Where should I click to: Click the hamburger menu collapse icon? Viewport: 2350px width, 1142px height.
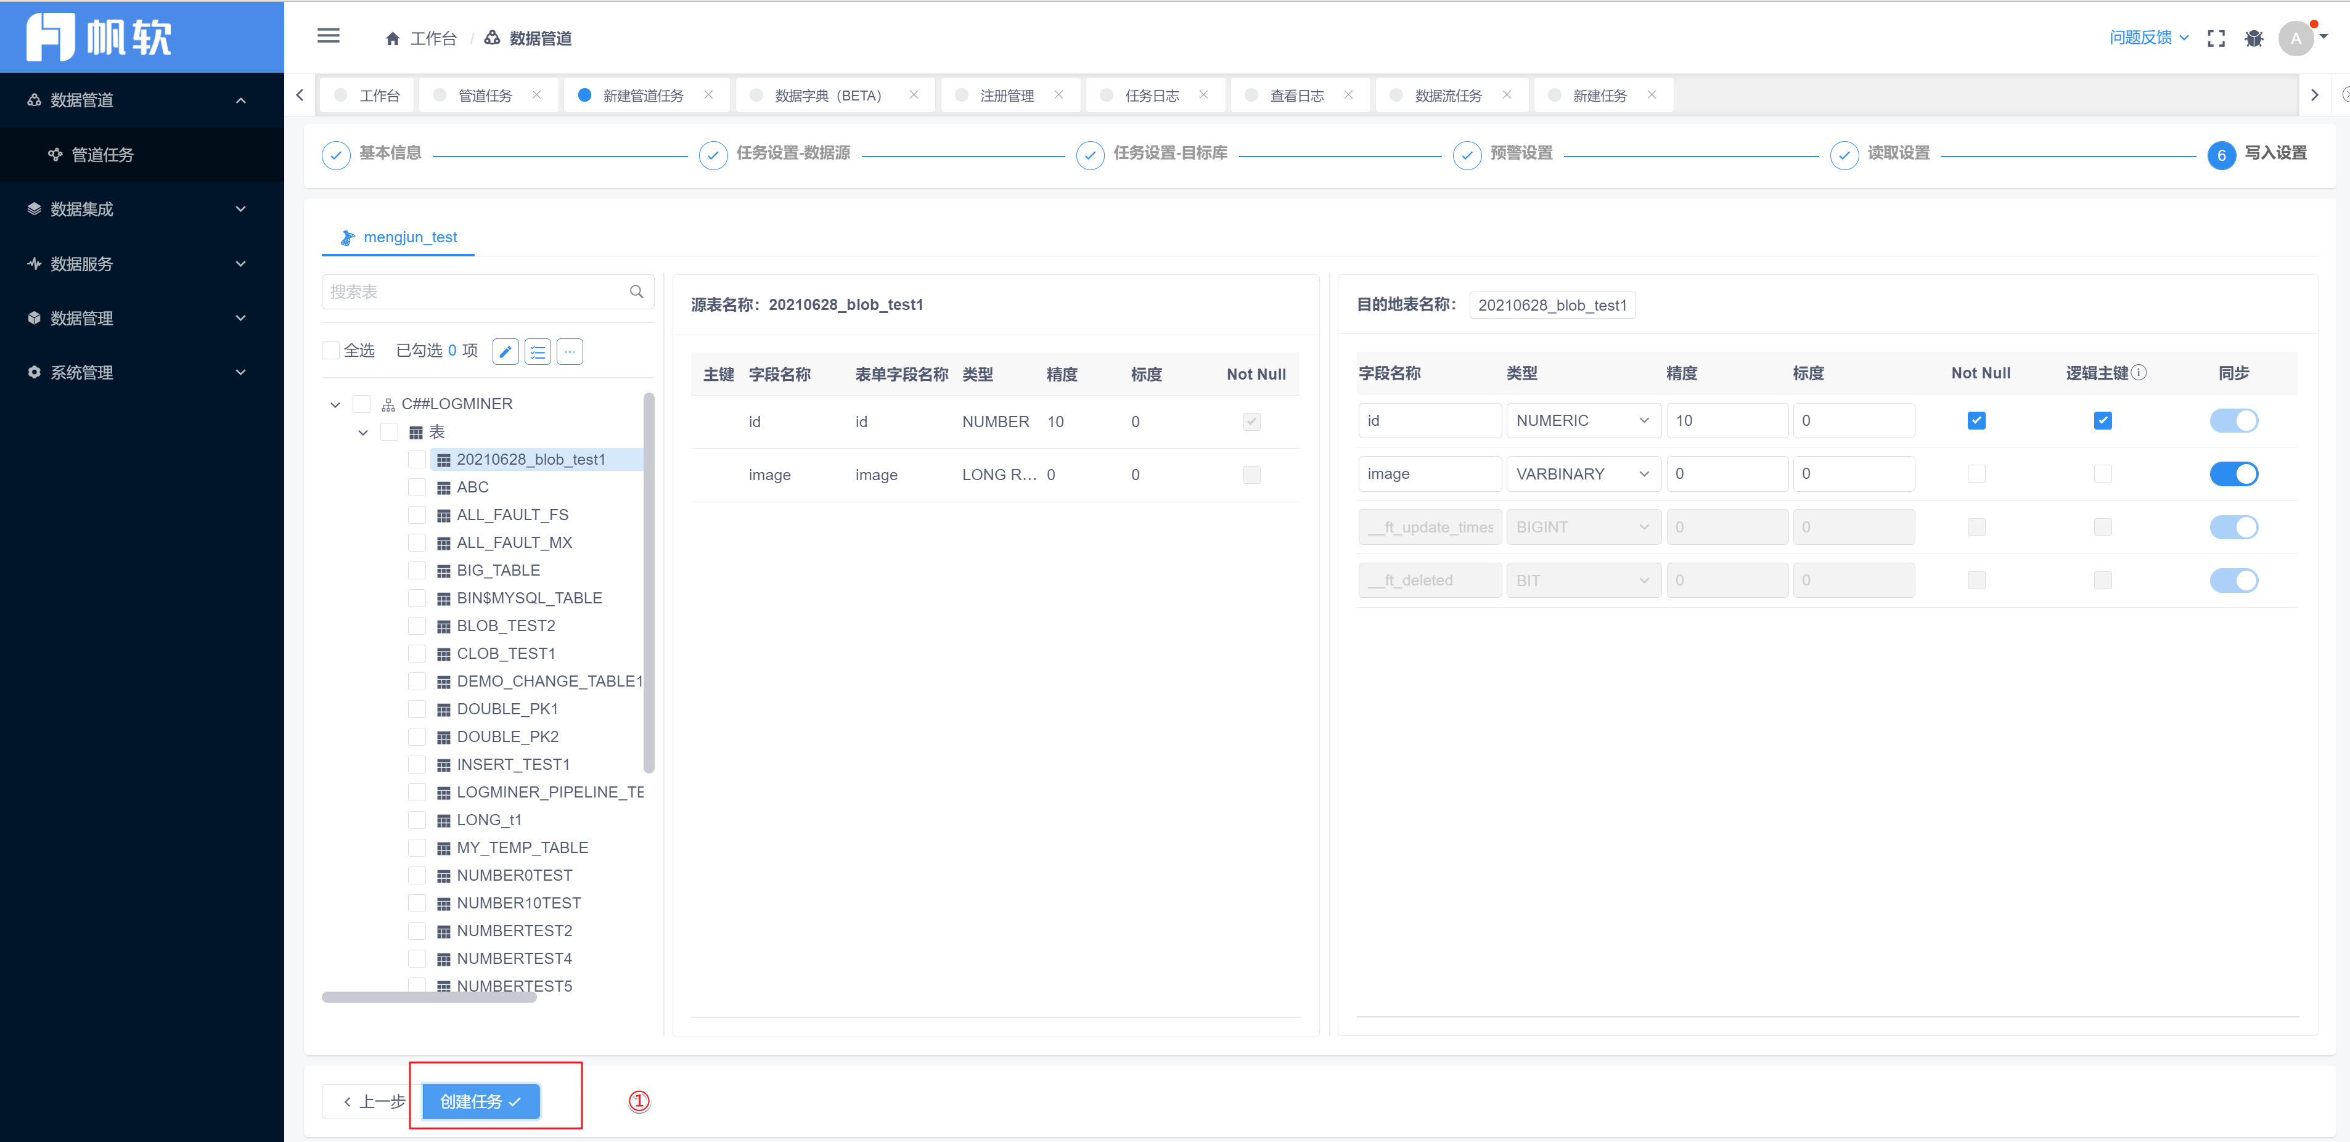(329, 36)
